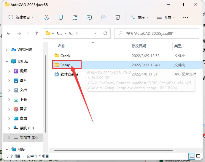
Task: Click the Copy icon in toolbar
Action: pos(61,17)
